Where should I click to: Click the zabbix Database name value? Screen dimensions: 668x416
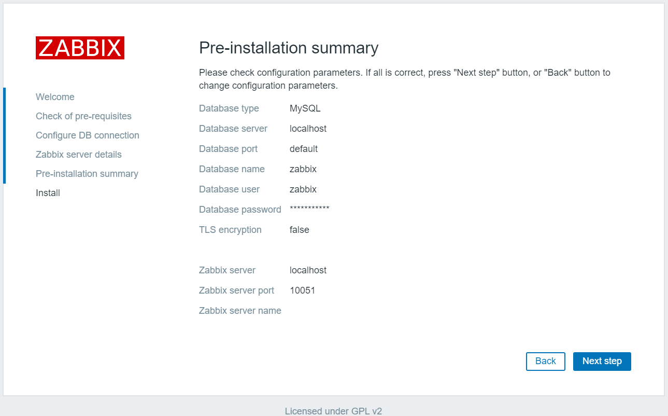pyautogui.click(x=303, y=169)
